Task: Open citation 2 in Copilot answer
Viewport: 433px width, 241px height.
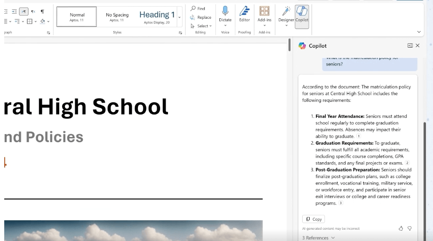Action: coord(408,163)
